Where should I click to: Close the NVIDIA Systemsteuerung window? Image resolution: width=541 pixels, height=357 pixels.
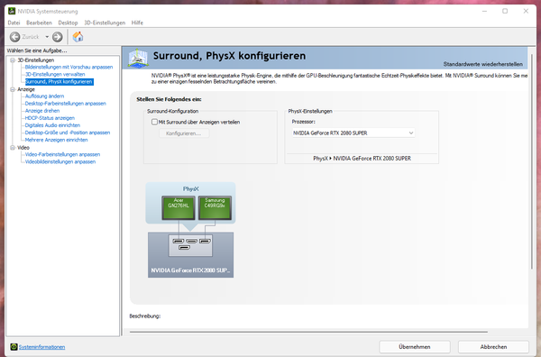pyautogui.click(x=526, y=11)
